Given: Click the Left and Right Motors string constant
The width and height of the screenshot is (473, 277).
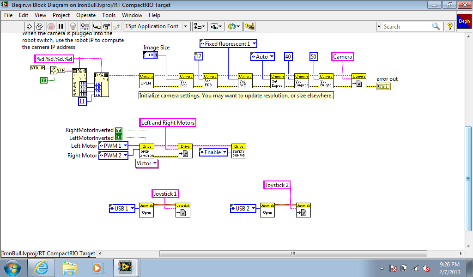Looking at the screenshot, I should click(x=167, y=123).
